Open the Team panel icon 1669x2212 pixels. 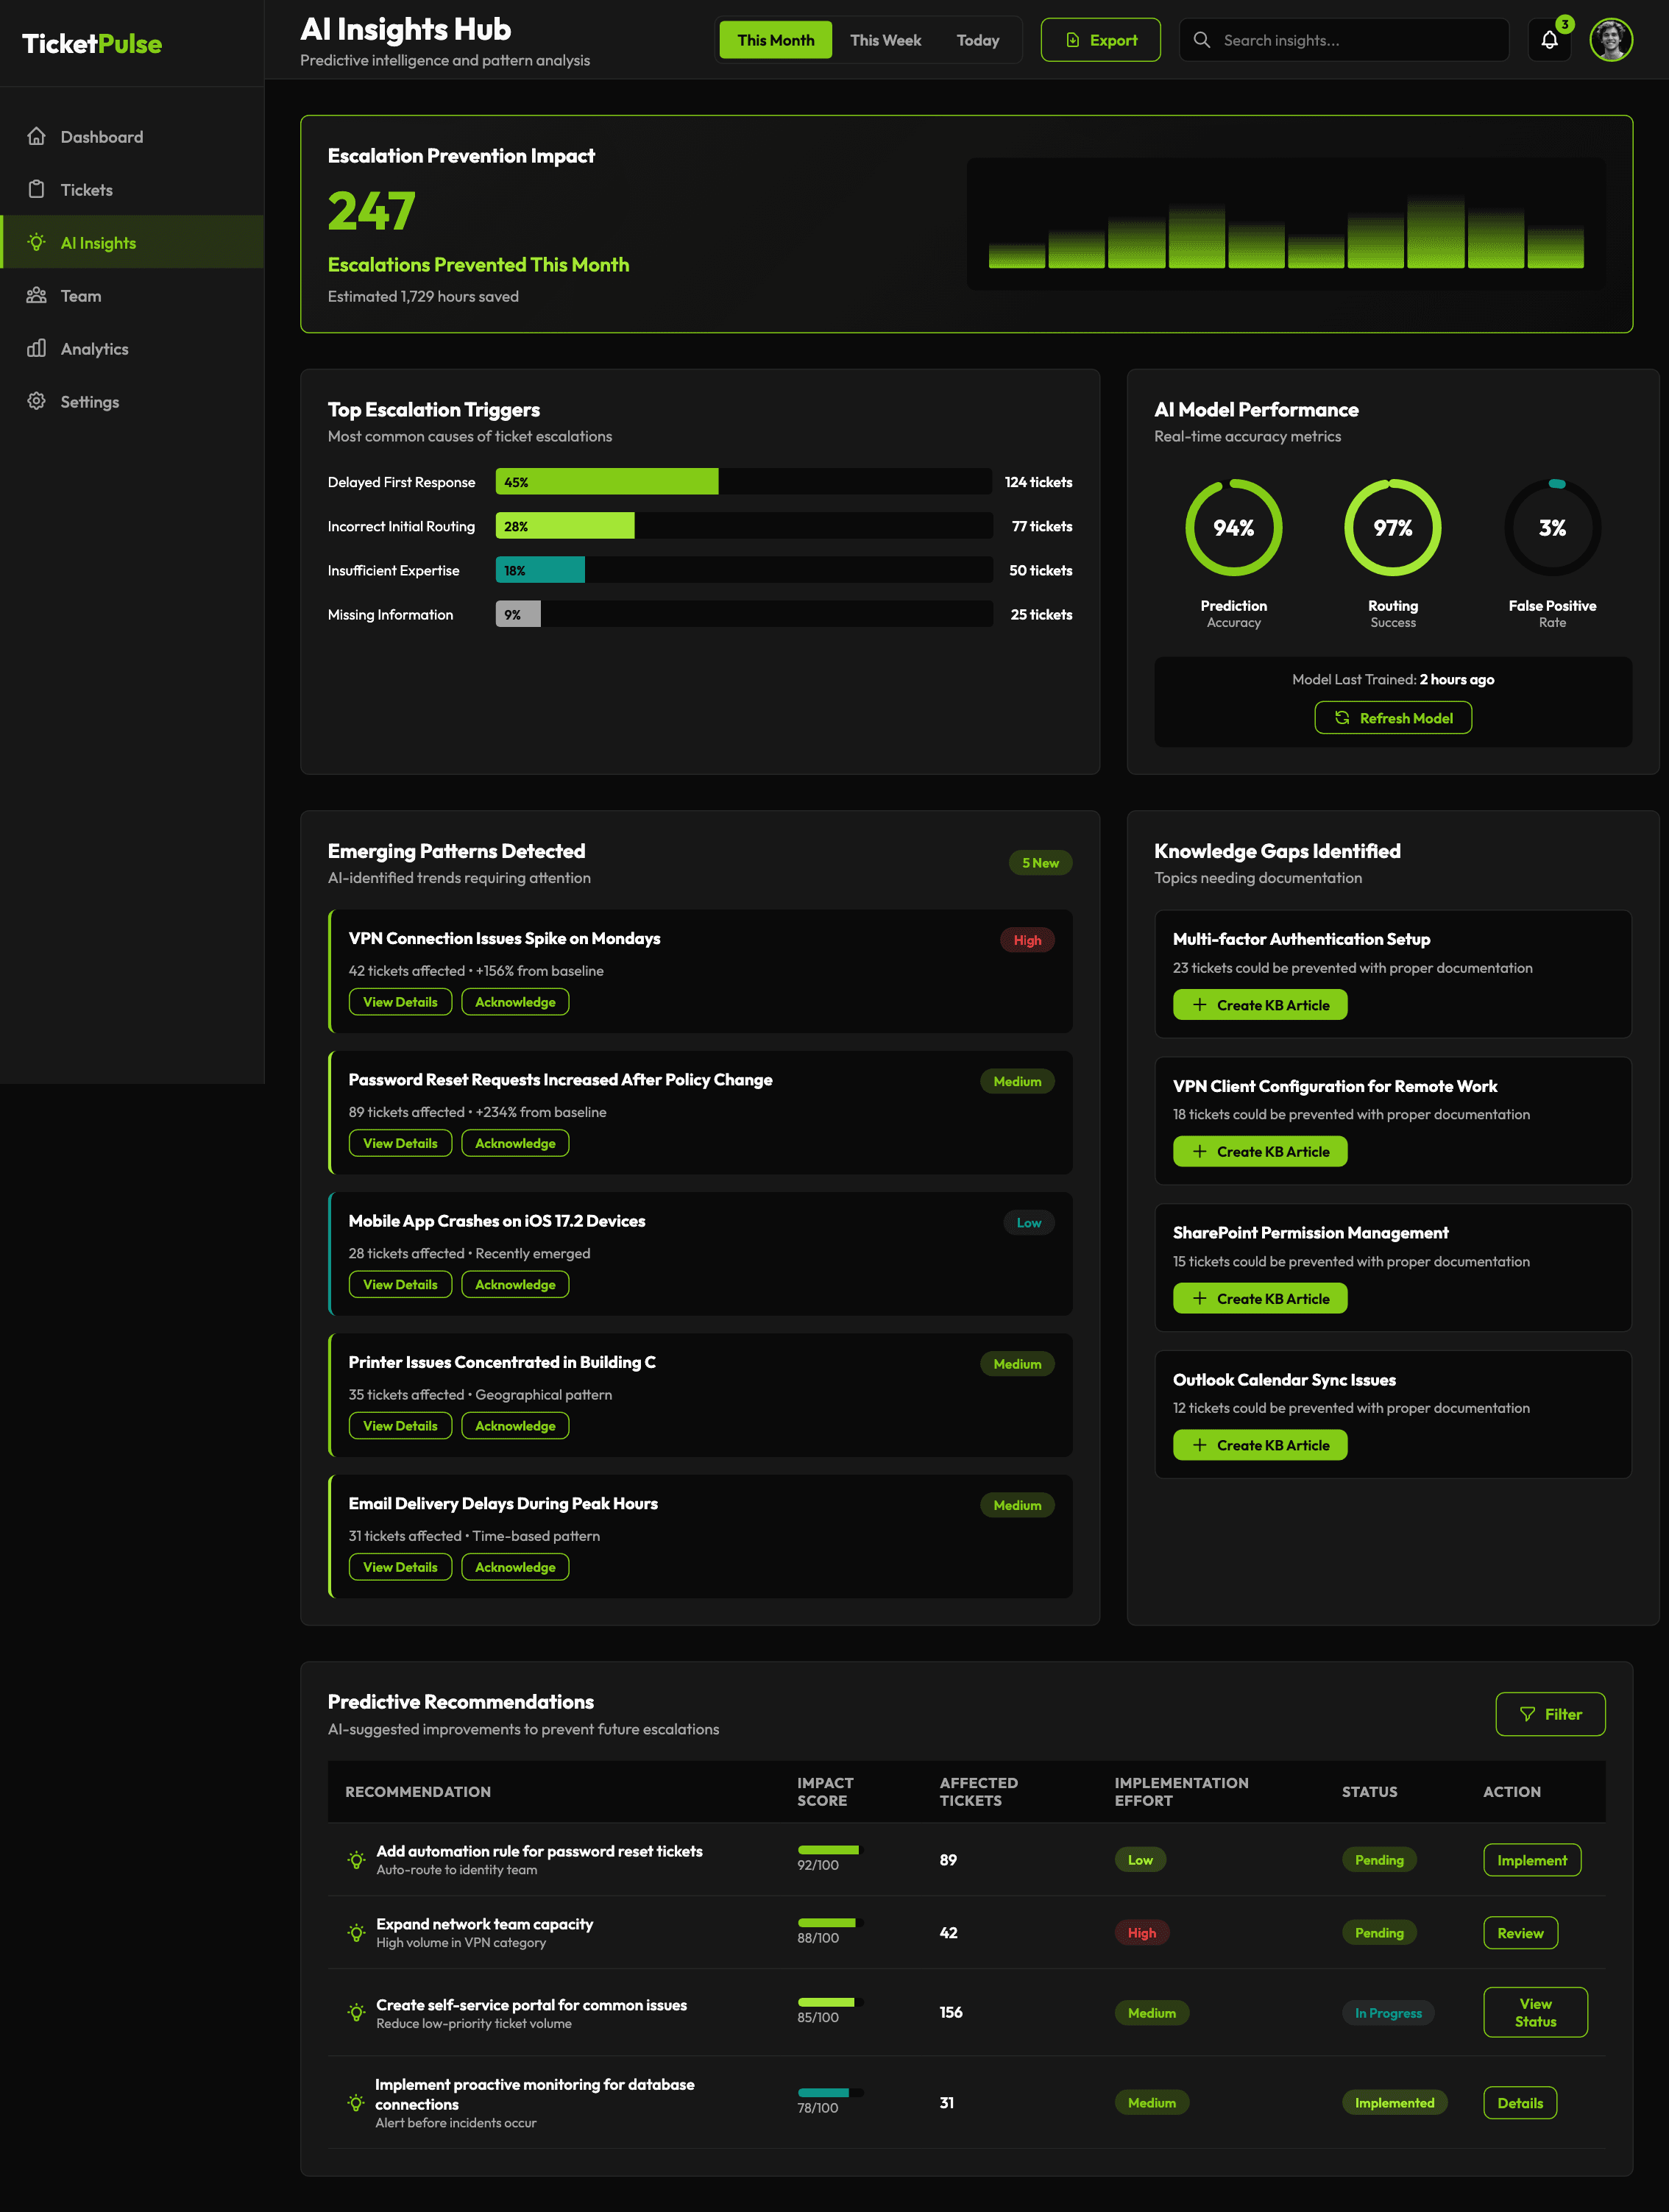point(37,295)
